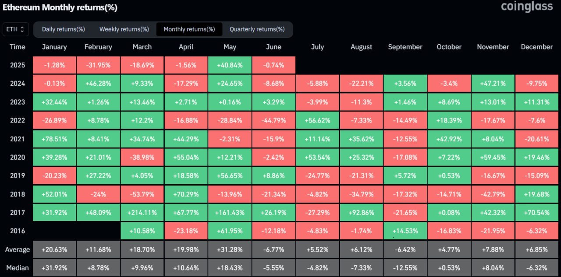The image size is (561, 277).
Task: Select the March 2017 +214.11% cell
Action: coord(142,213)
